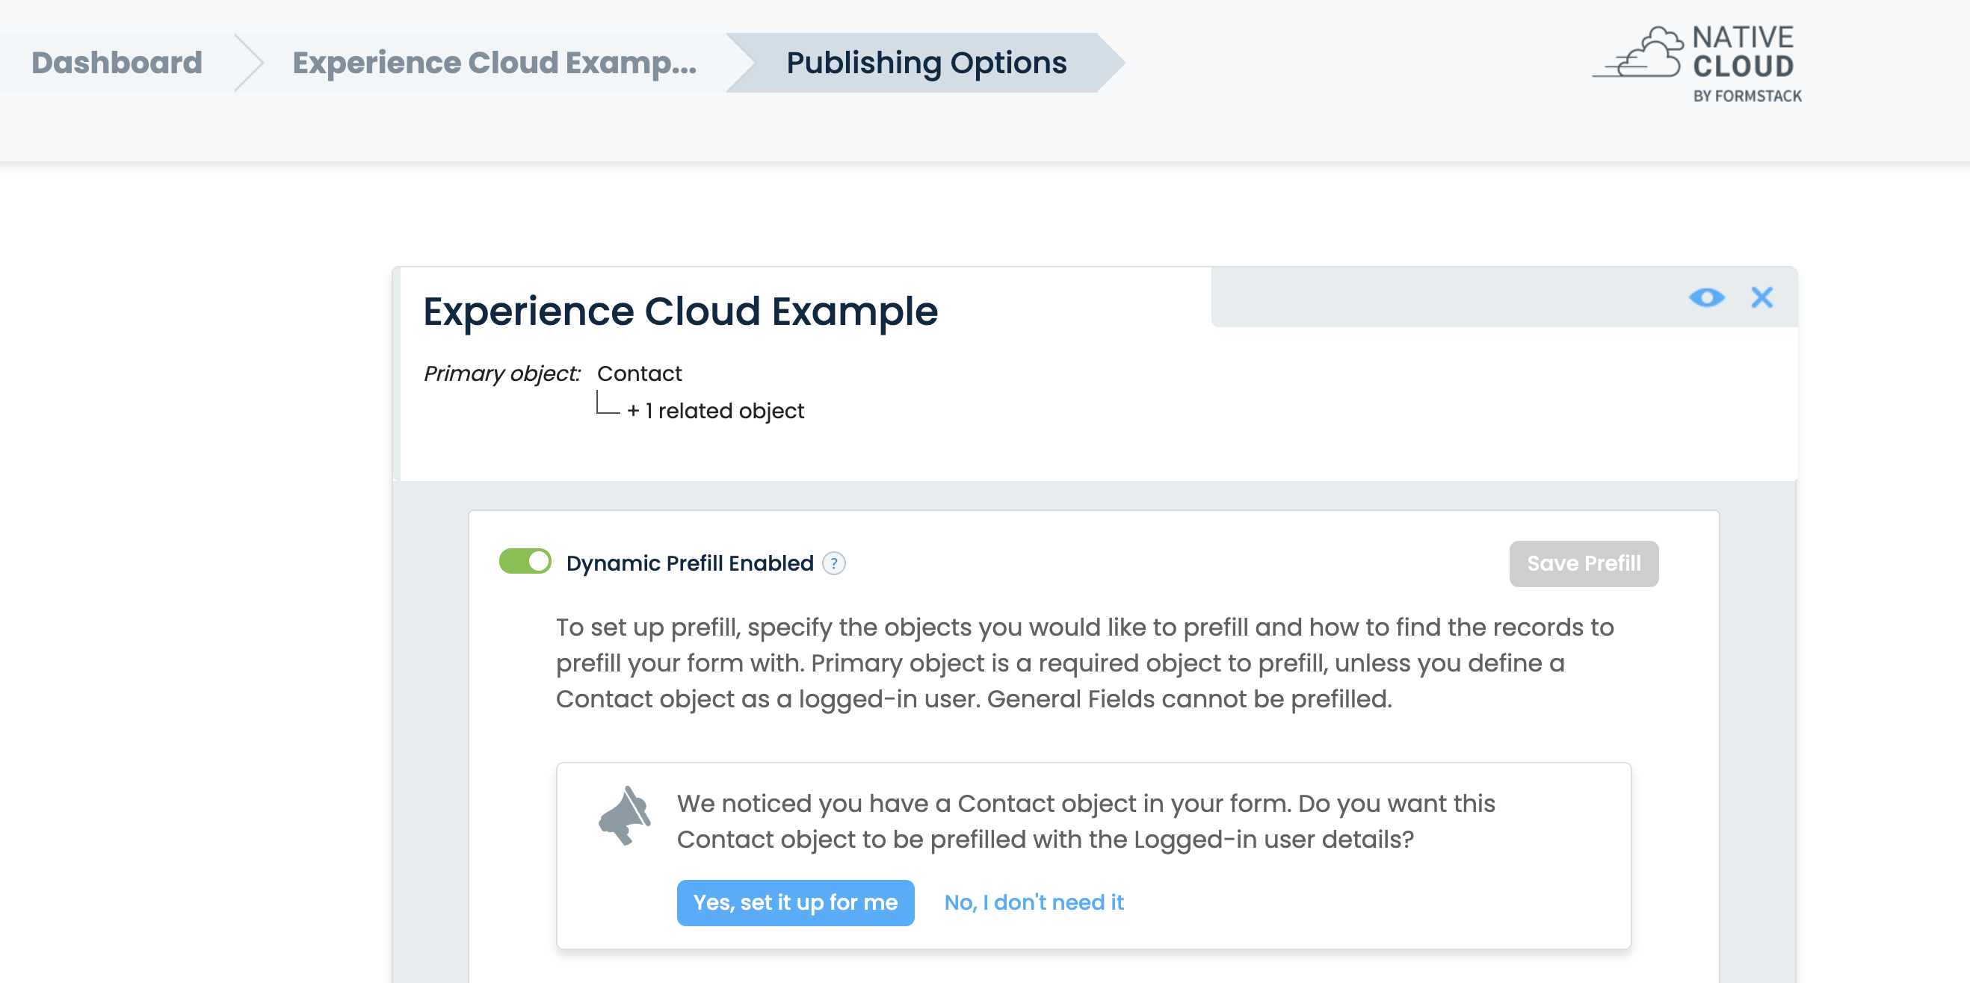Click the megaphone announcement icon
This screenshot has width=1970, height=983.
pos(625,816)
